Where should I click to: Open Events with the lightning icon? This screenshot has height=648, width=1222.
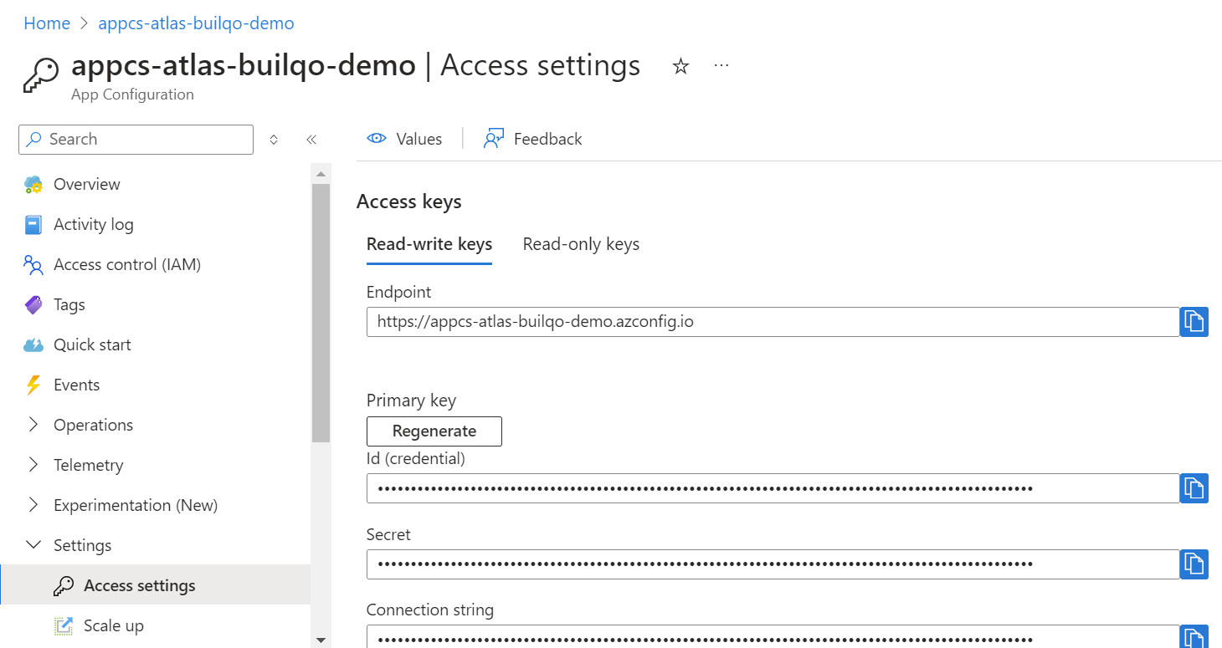[76, 385]
